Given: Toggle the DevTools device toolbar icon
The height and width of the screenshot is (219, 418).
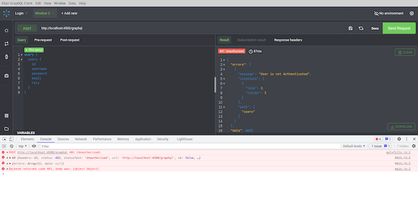Looking at the screenshot, I should coord(11,139).
